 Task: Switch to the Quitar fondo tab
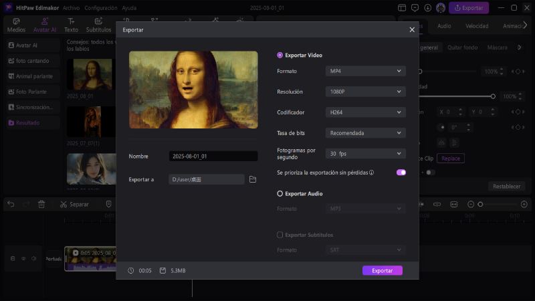pyautogui.click(x=462, y=47)
